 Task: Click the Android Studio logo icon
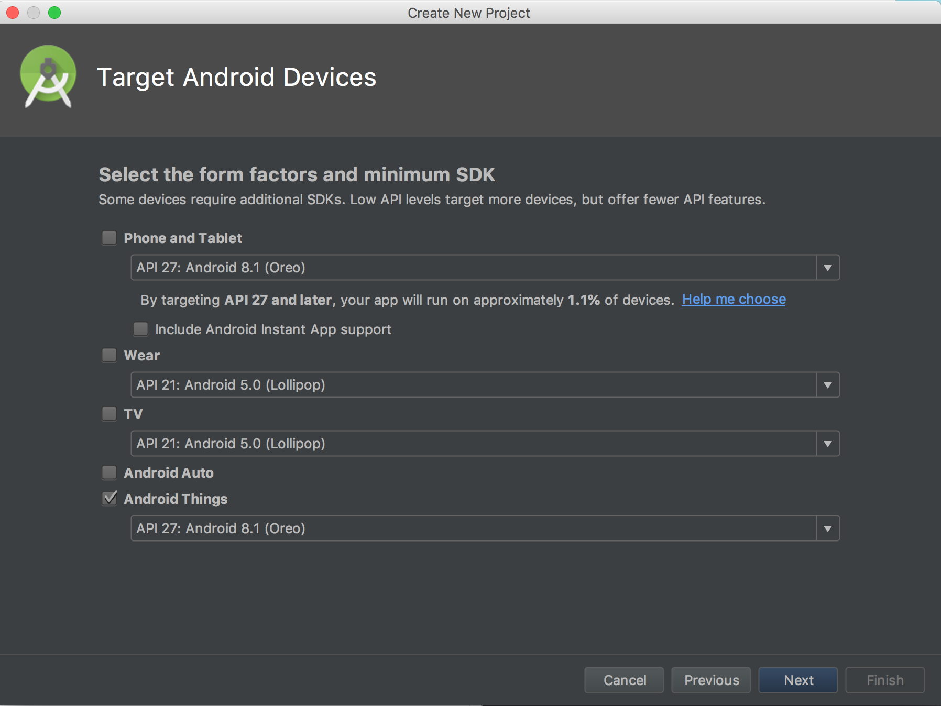[x=48, y=76]
